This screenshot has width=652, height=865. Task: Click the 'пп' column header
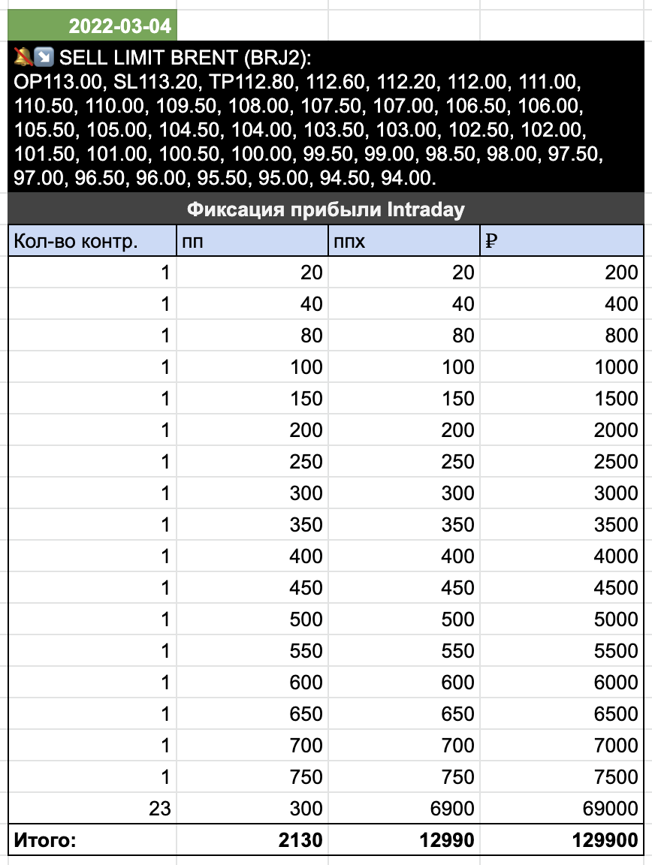coord(252,241)
